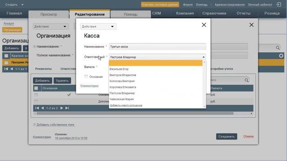Click the help icon next to Наименование in Организация
The width and height of the screenshot is (287, 161).
[34, 47]
